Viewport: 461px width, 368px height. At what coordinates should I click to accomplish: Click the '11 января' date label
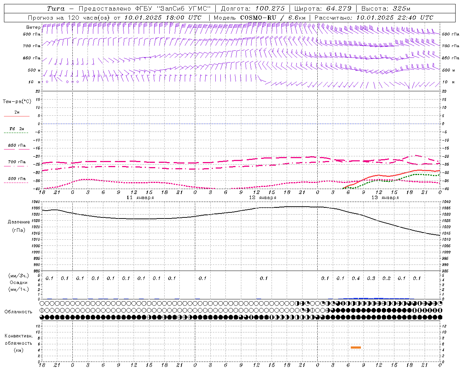click(140, 198)
